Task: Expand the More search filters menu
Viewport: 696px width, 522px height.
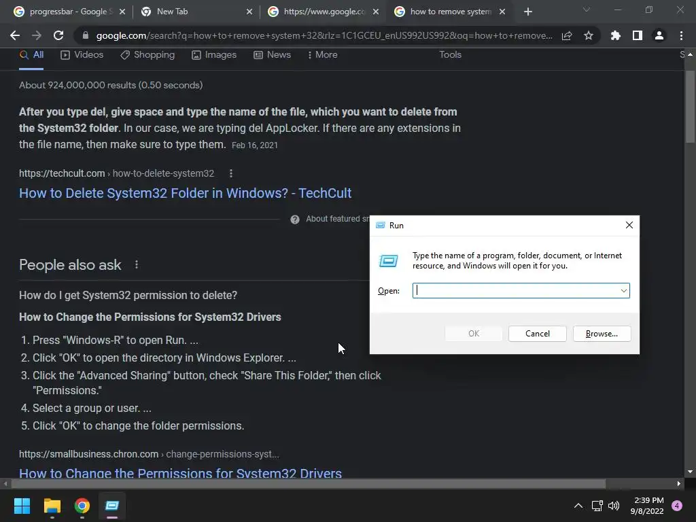Action: [x=322, y=55]
